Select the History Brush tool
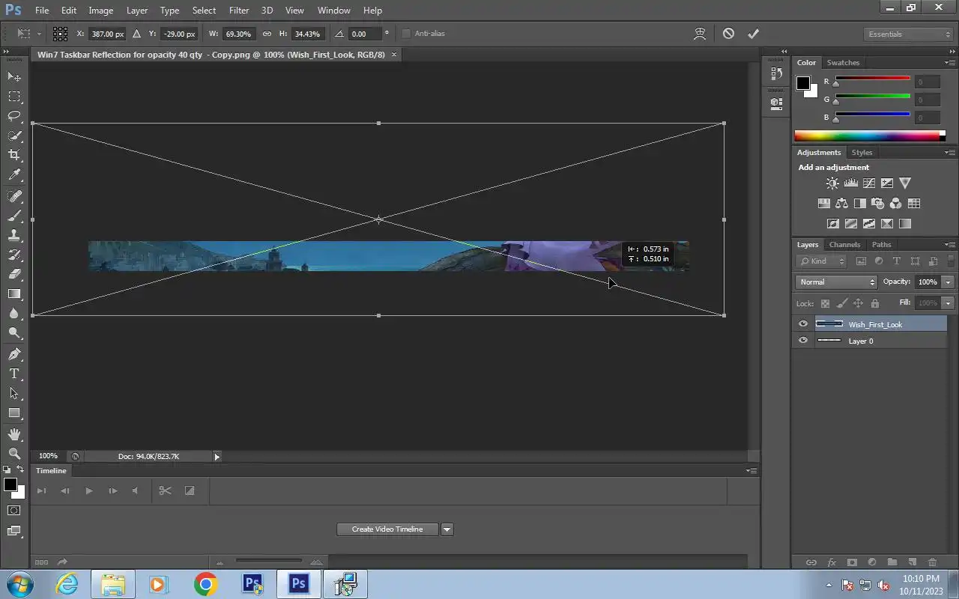959x599 pixels. coord(14,255)
